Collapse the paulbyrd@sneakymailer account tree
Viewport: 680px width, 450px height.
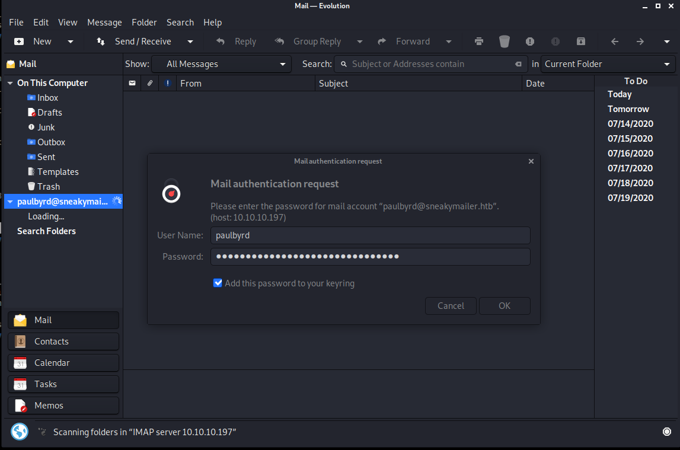(x=10, y=202)
